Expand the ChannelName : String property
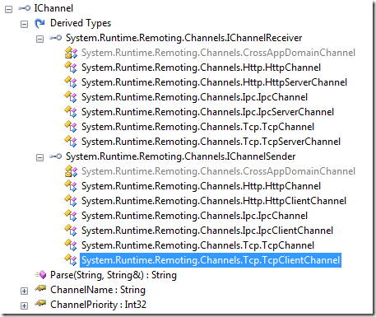Image resolution: width=376 pixels, height=317 pixels. tap(24, 291)
